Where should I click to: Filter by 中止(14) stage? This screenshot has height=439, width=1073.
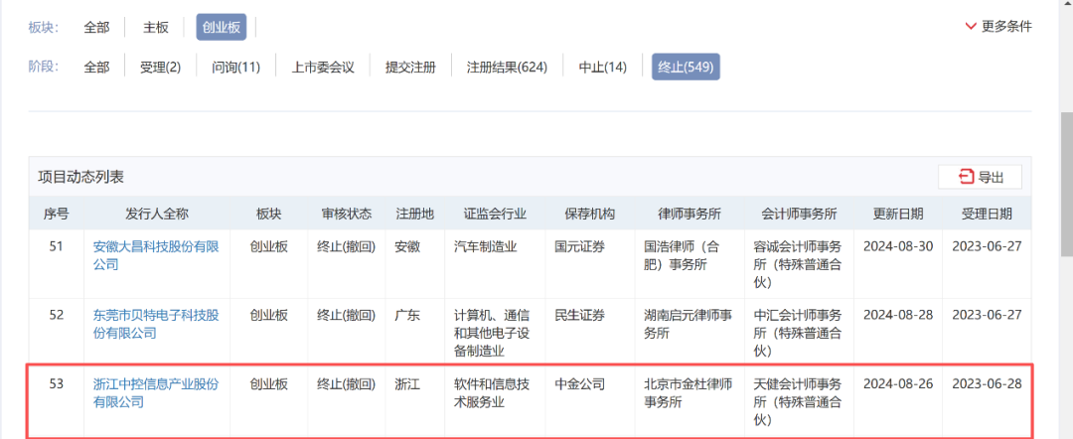602,68
